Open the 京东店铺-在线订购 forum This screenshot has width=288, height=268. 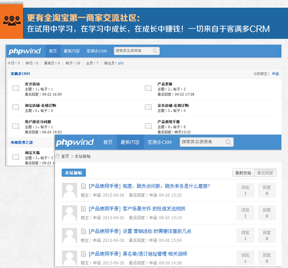tap(173, 105)
